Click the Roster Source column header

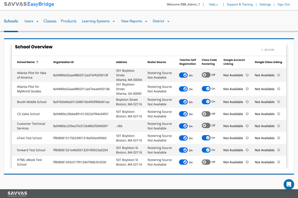(157, 62)
